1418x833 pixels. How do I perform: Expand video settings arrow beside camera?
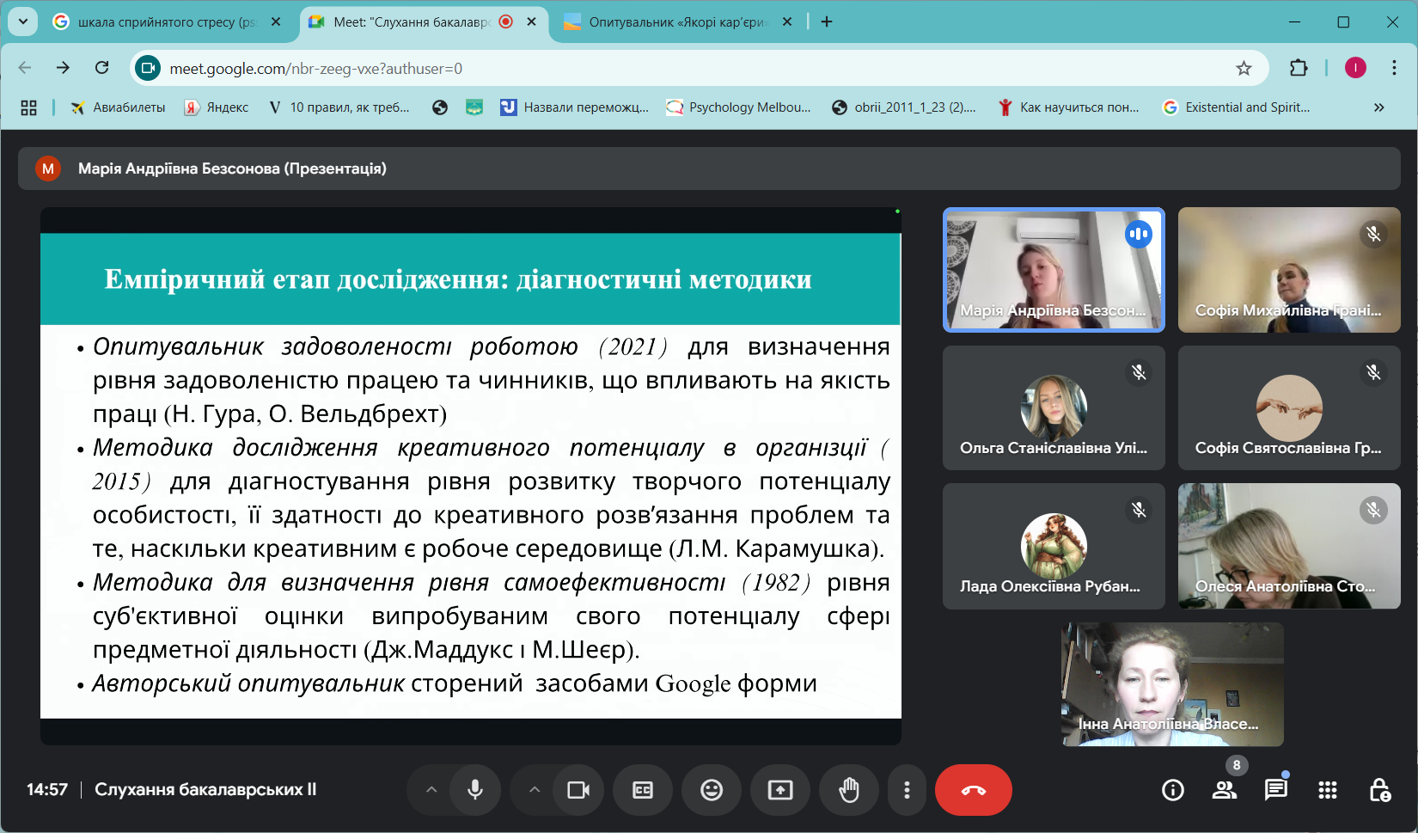[x=535, y=790]
